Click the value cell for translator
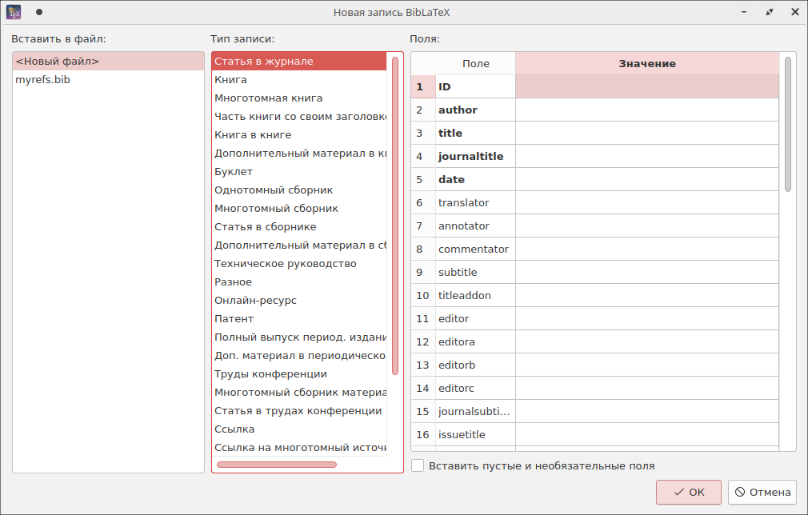Image resolution: width=808 pixels, height=515 pixels. pyautogui.click(x=647, y=202)
